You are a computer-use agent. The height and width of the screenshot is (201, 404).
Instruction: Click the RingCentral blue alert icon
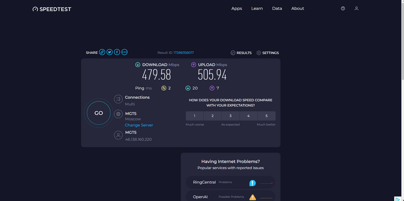point(252,183)
